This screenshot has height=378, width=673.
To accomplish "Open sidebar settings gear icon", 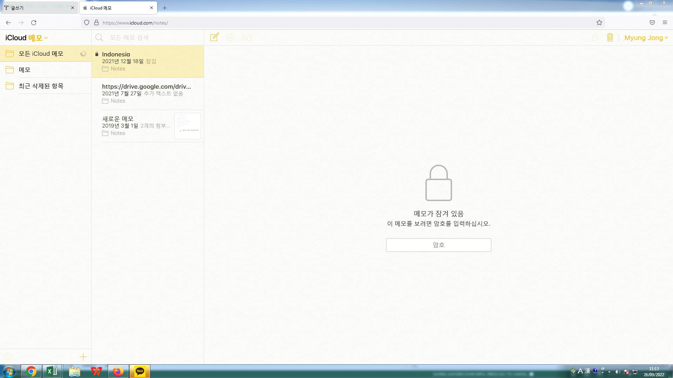I will pos(8,357).
